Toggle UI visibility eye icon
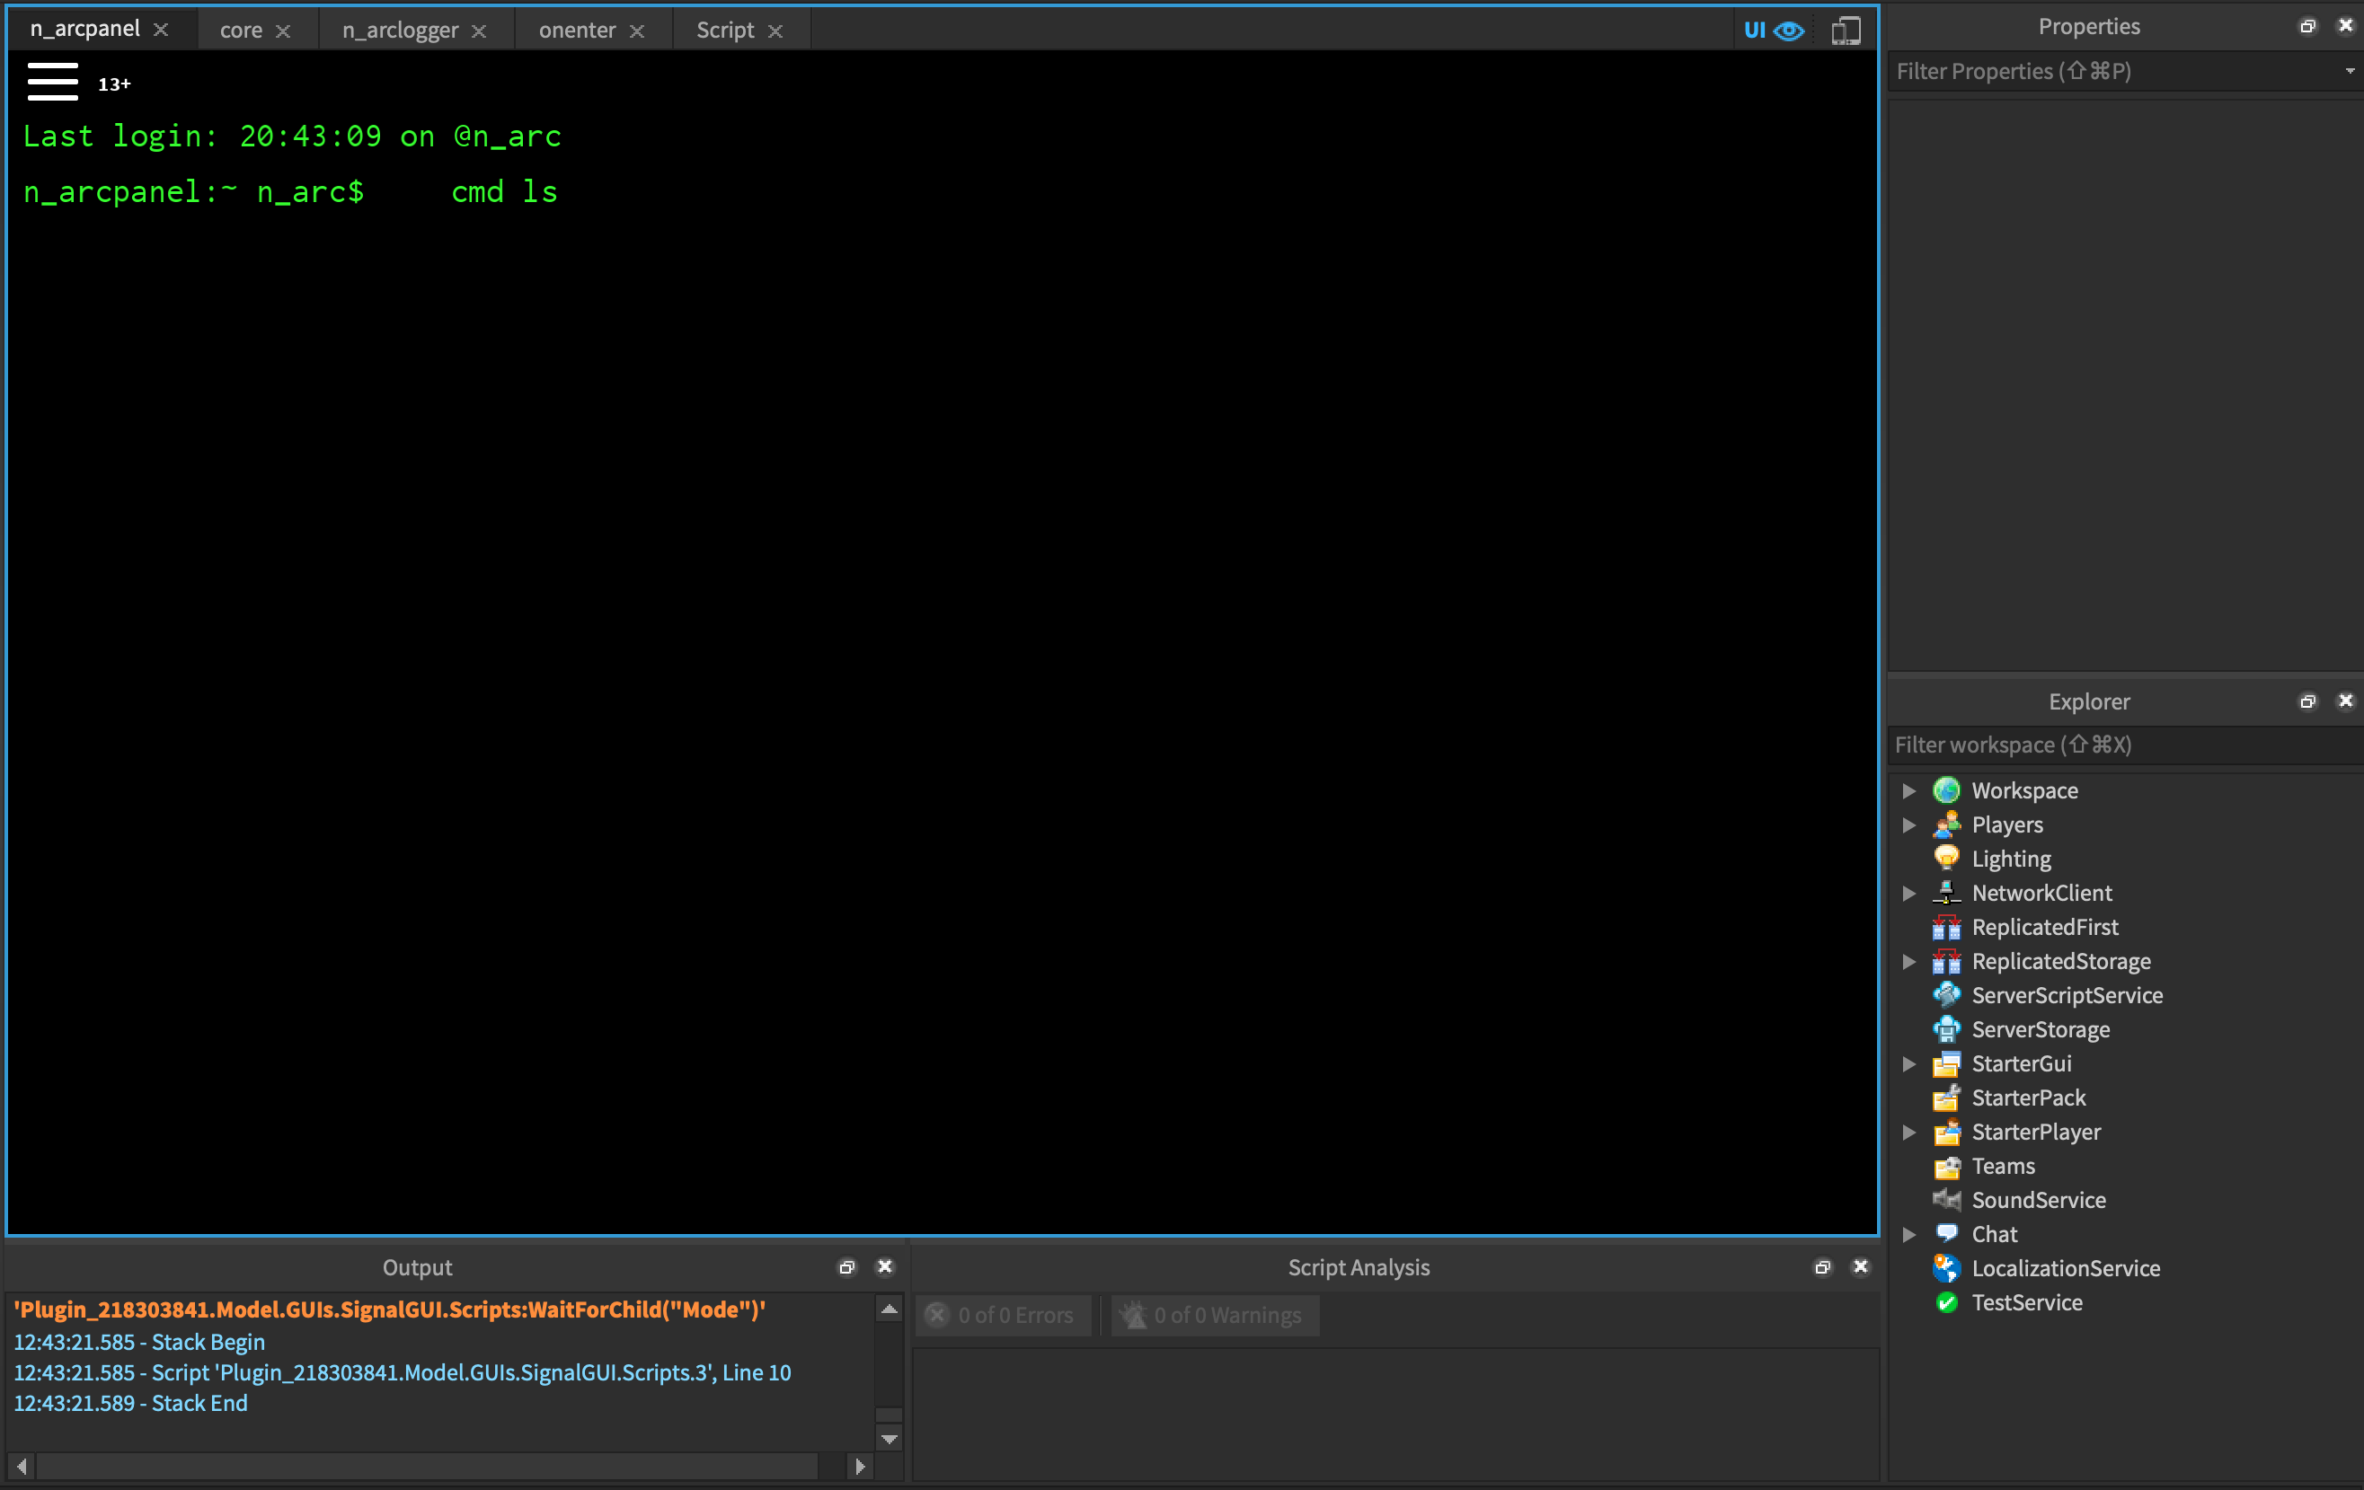This screenshot has width=2364, height=1490. pyautogui.click(x=1788, y=31)
